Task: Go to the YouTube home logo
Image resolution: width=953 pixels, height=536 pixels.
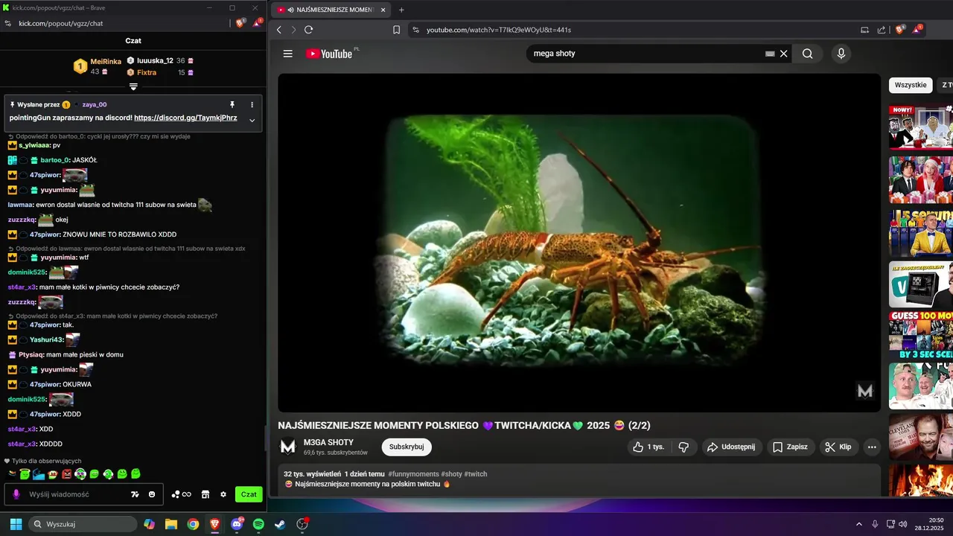Action: point(329,54)
